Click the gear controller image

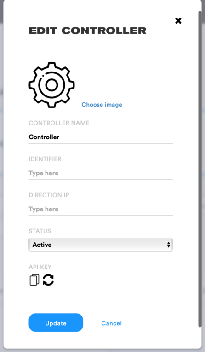51,85
